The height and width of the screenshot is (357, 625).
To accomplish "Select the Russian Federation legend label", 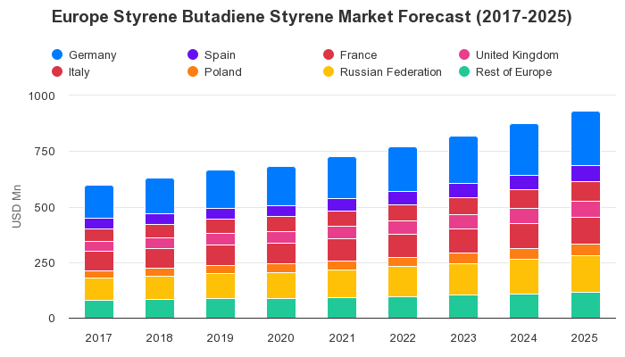I will 391,72.
